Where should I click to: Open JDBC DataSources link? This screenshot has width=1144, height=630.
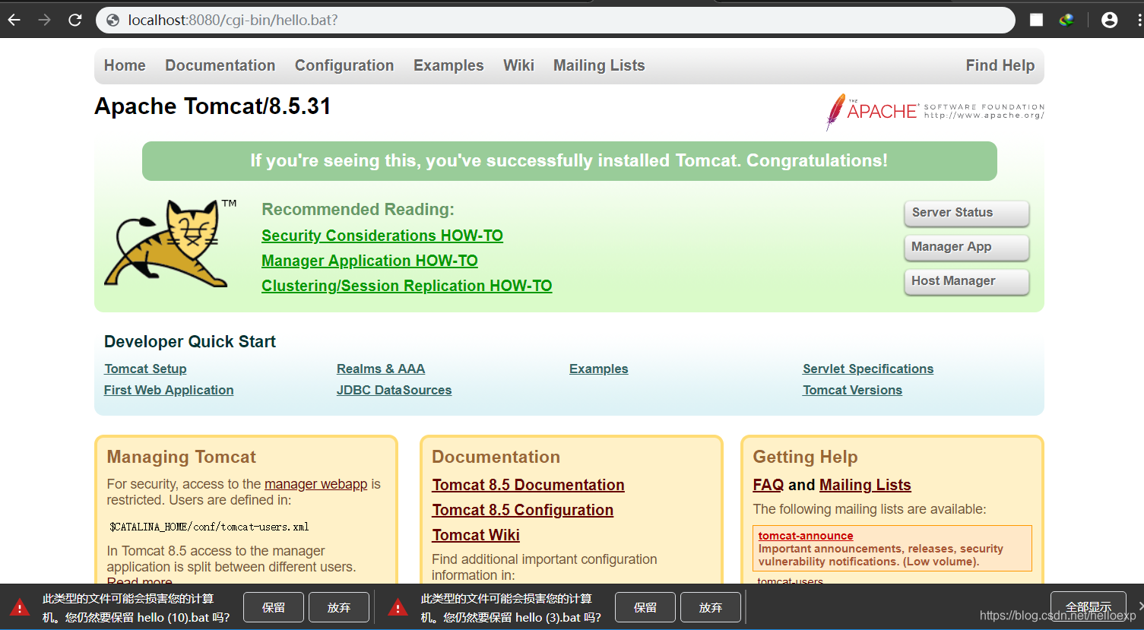point(394,390)
